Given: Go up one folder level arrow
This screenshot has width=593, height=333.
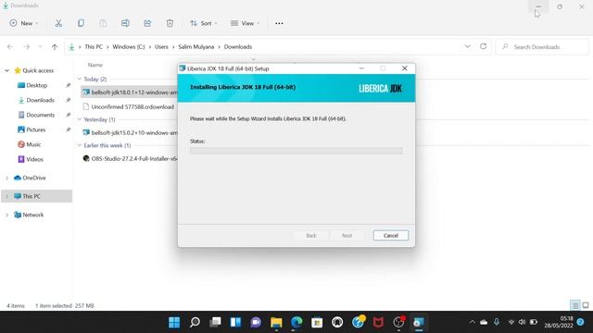Looking at the screenshot, I should [x=55, y=47].
